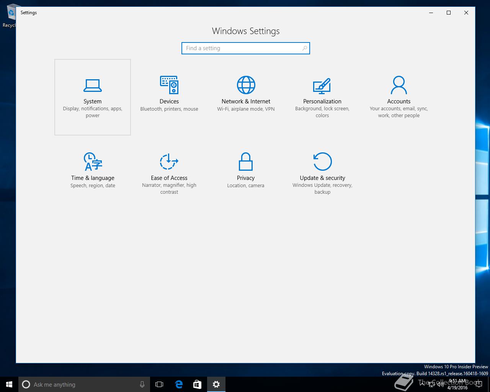This screenshot has width=490, height=392.
Task: Open the Devices keyboard and speaker icon
Action: click(x=169, y=85)
